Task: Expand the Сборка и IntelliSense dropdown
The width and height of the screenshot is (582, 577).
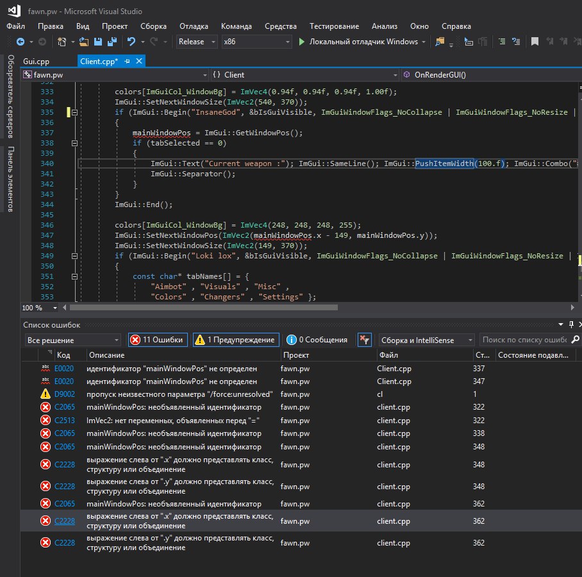Action: 426,340
